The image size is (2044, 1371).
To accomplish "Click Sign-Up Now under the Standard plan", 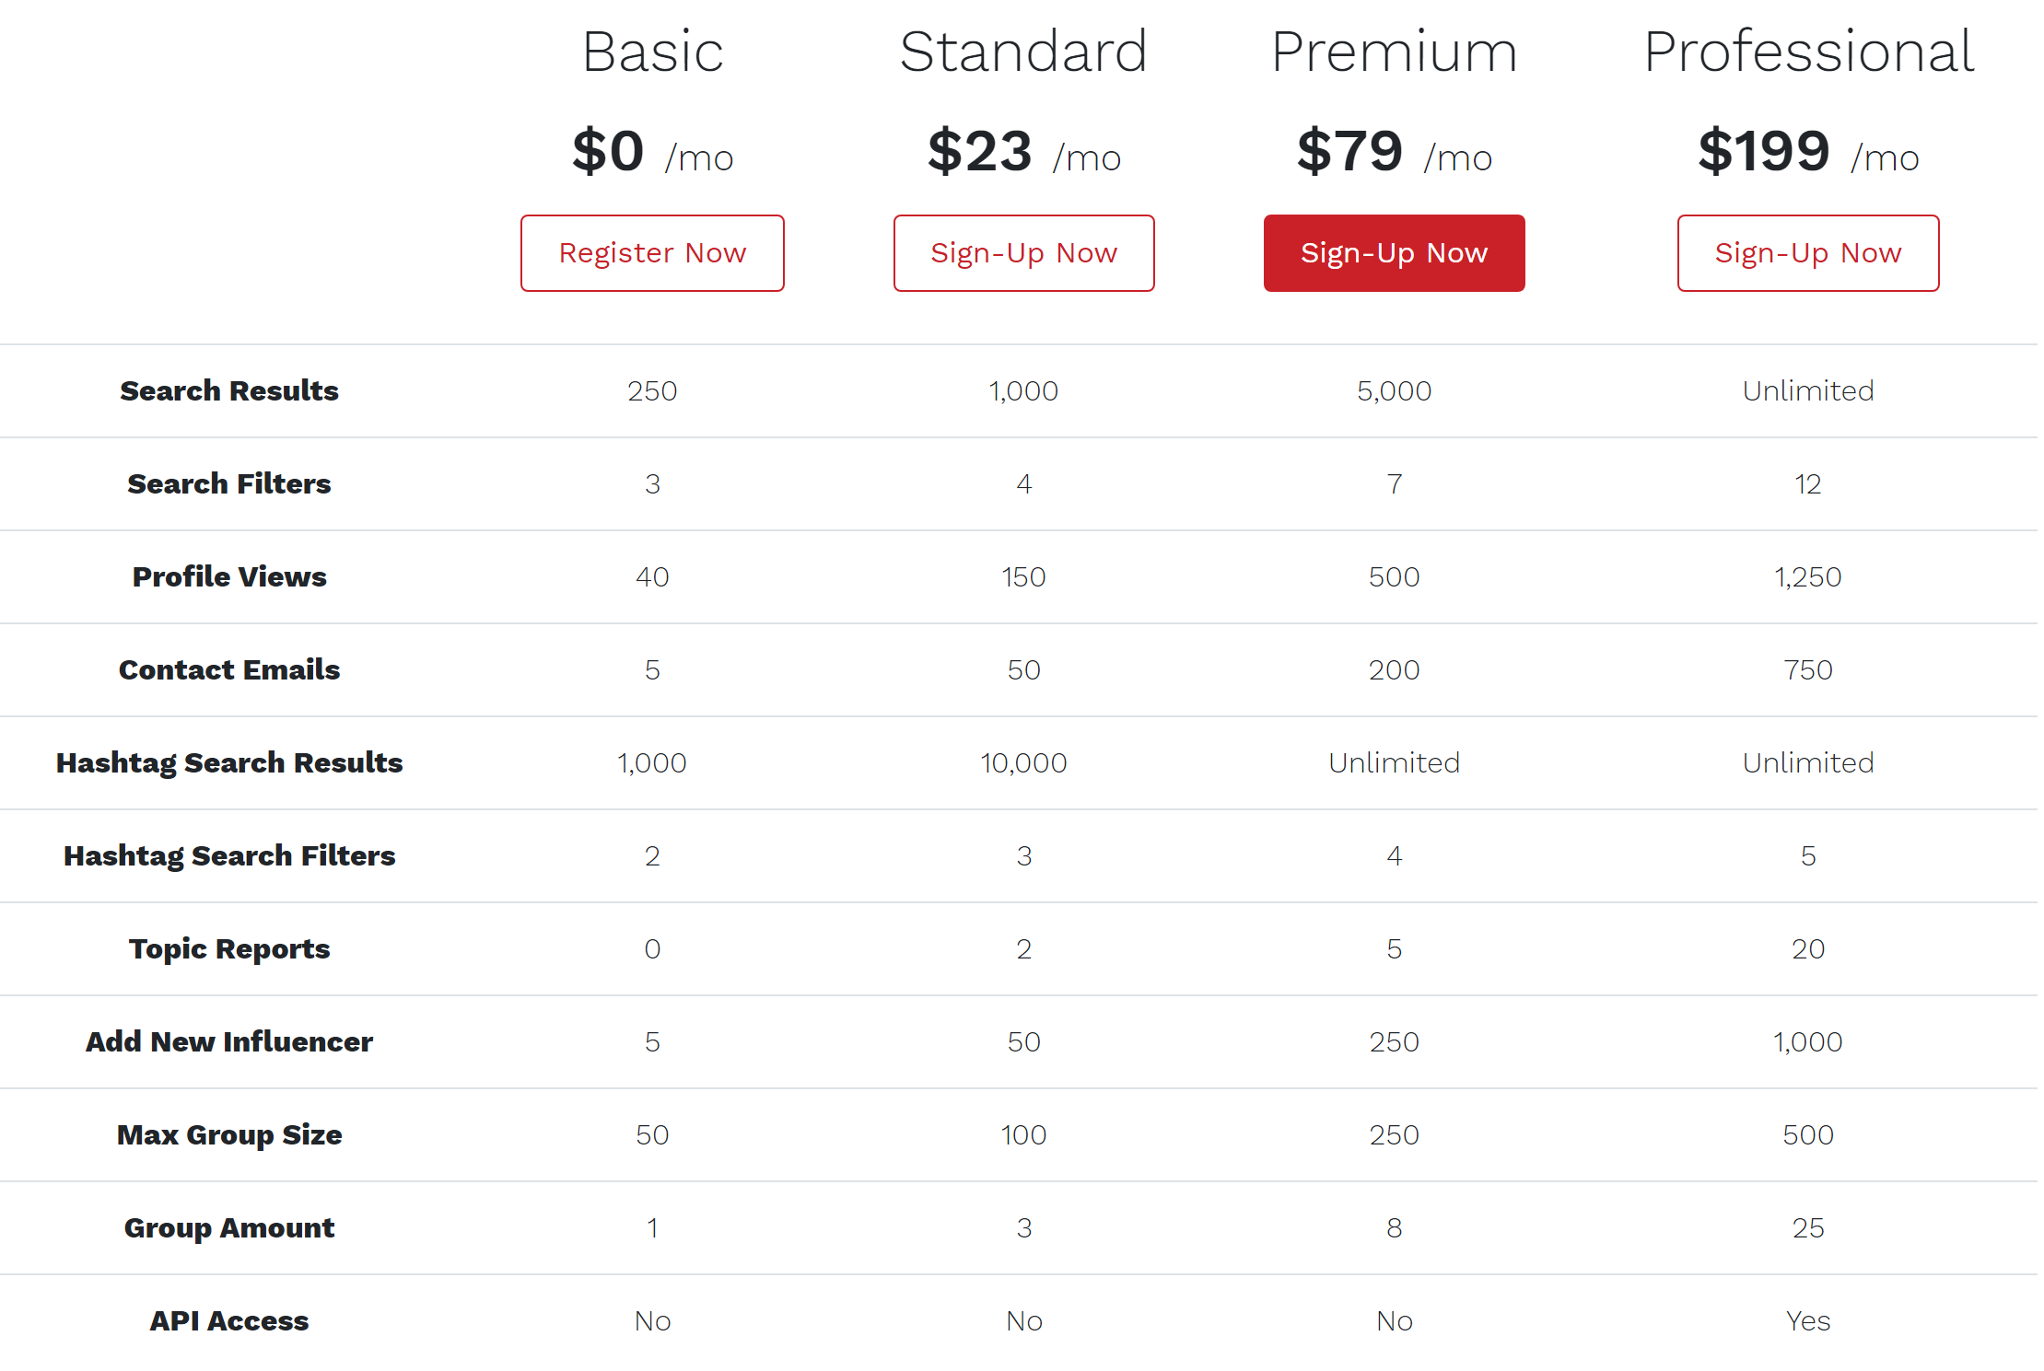I will click(x=1023, y=253).
